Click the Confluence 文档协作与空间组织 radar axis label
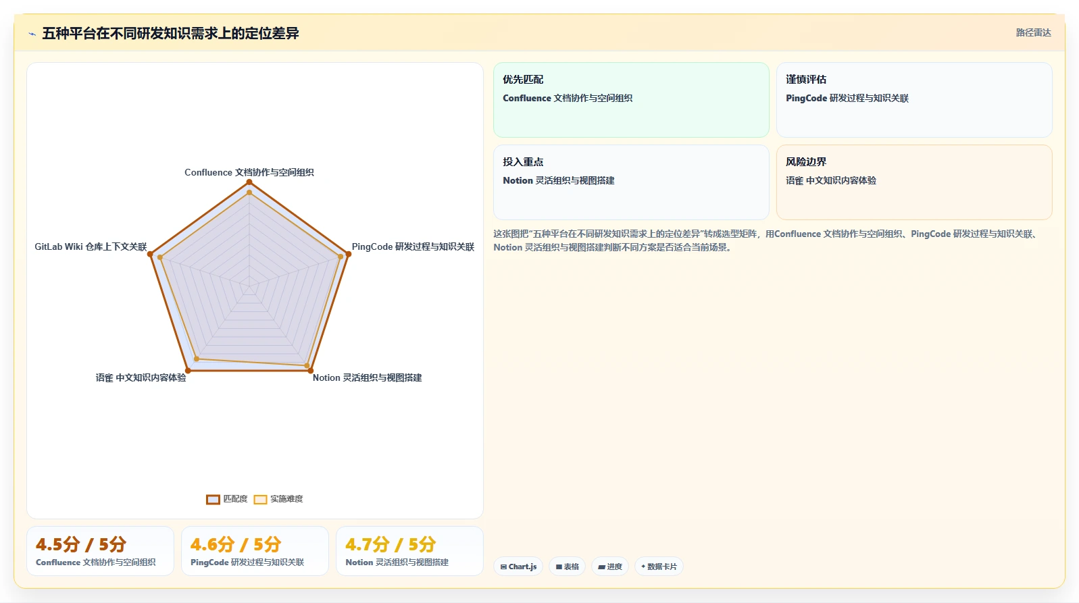1079x603 pixels. (249, 172)
